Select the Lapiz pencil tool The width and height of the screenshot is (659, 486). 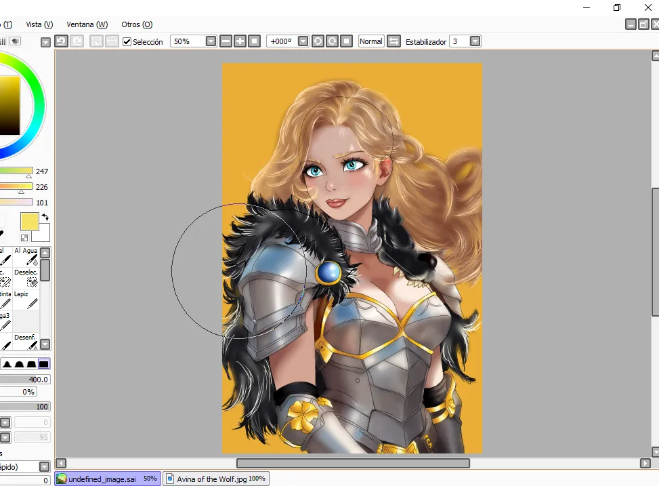(x=26, y=300)
